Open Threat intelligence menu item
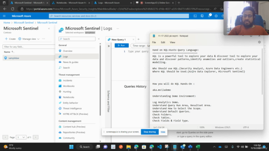 pos(72,108)
